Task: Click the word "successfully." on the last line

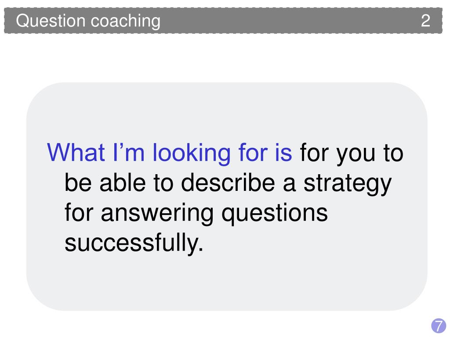Action: tap(134, 244)
